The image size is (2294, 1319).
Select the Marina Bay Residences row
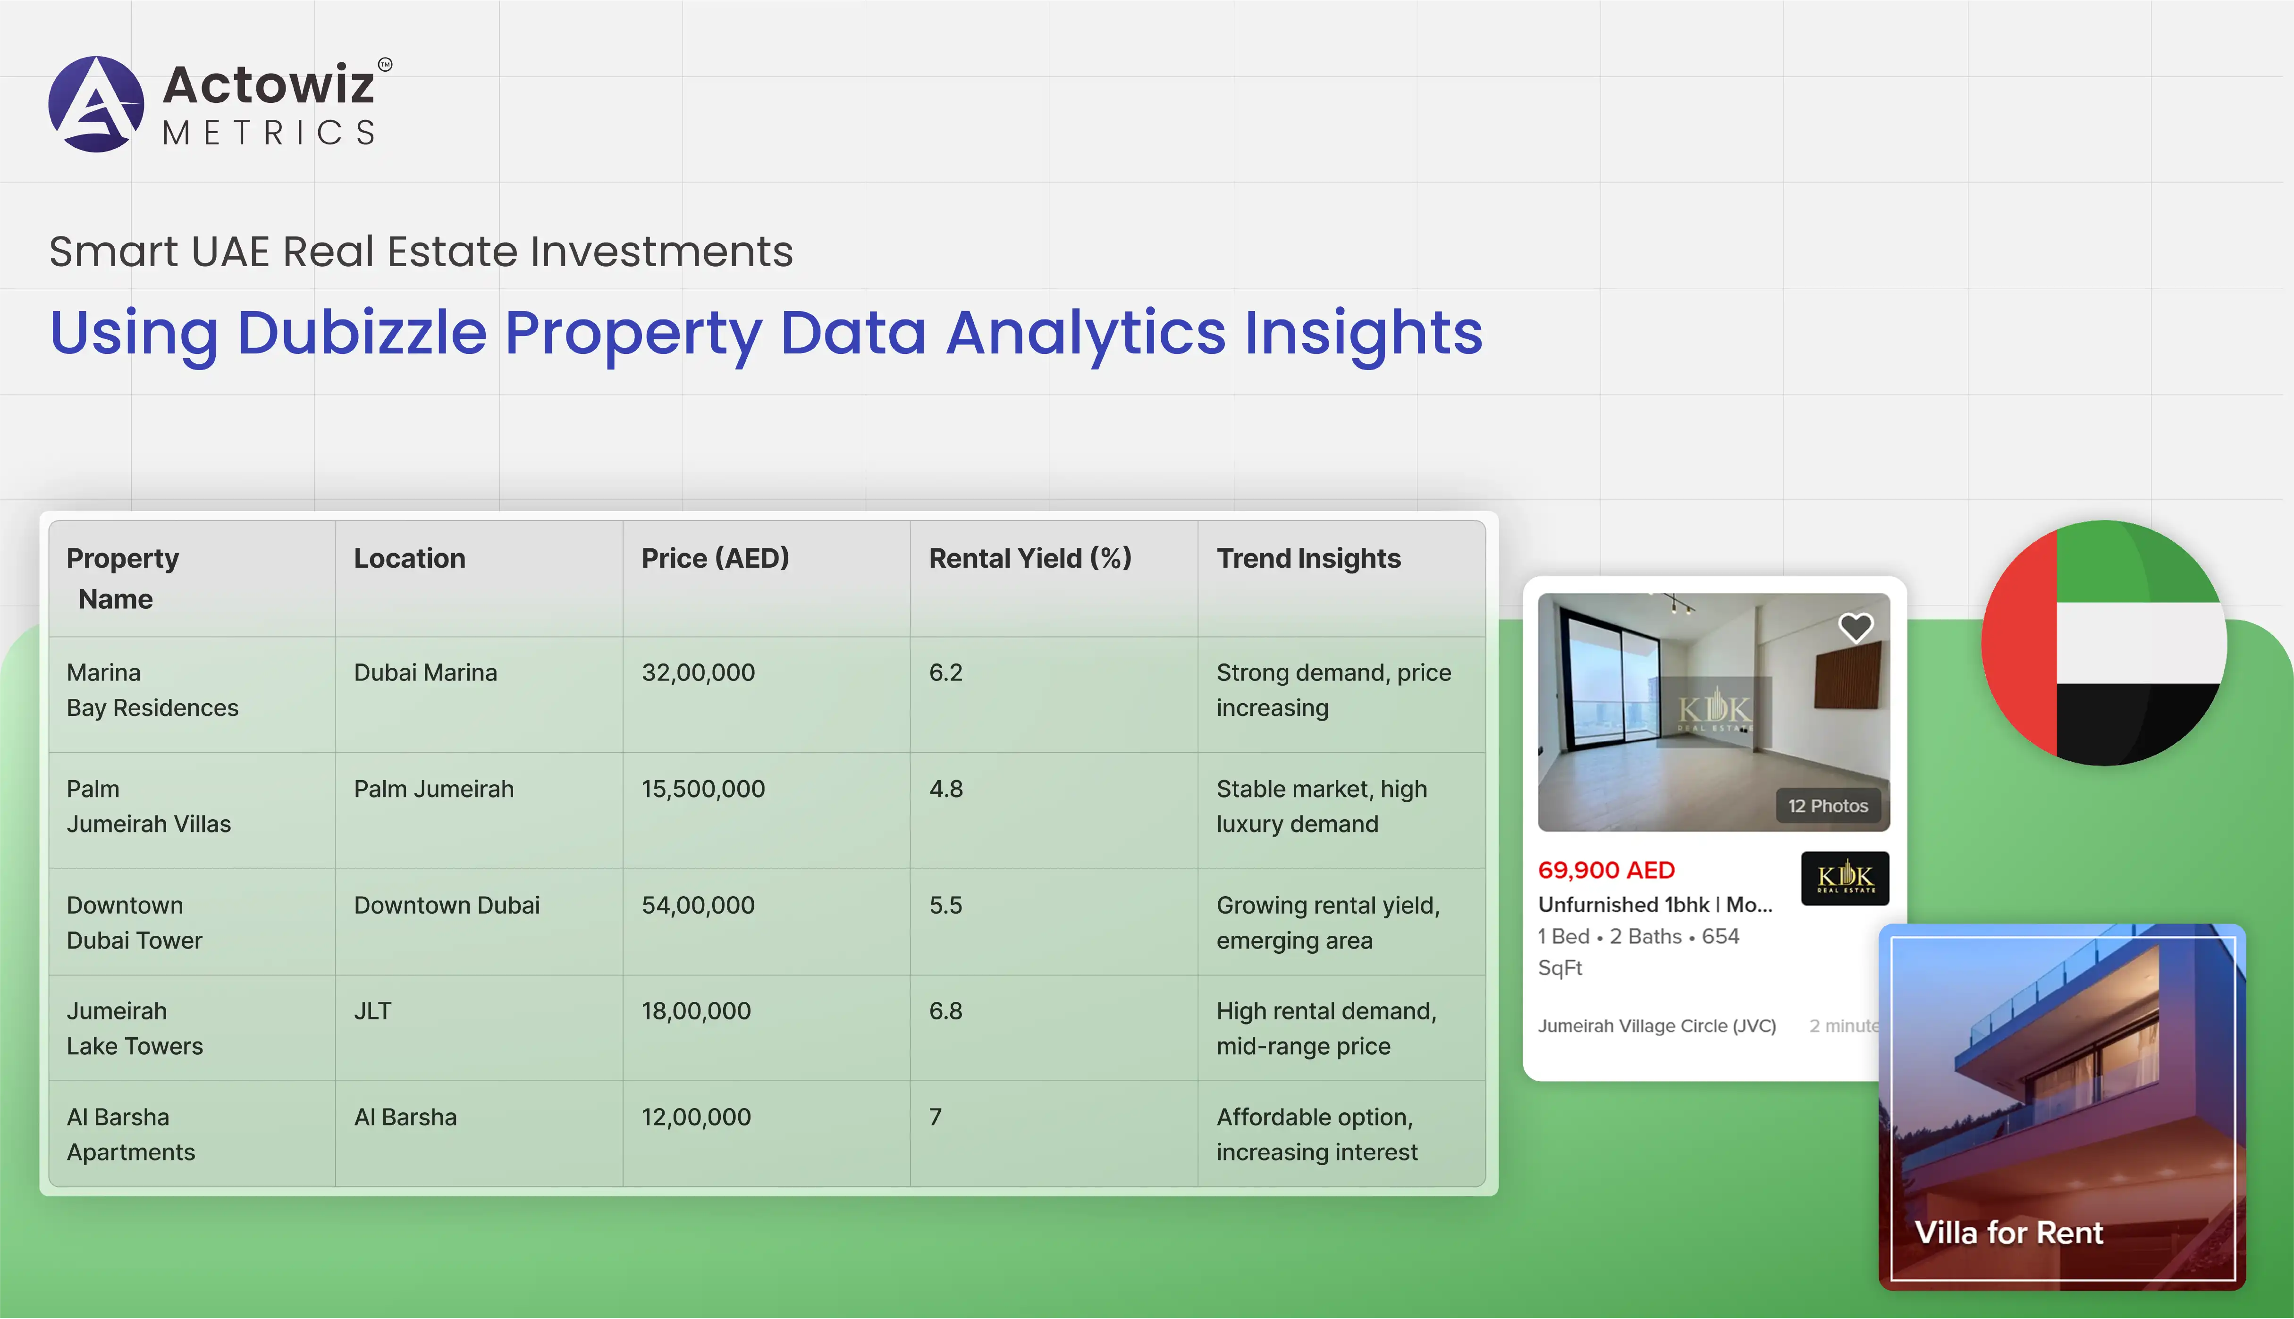pos(152,690)
